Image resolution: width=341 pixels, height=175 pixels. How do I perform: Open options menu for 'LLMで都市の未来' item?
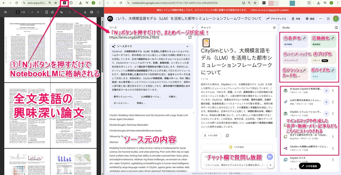(x=333, y=102)
